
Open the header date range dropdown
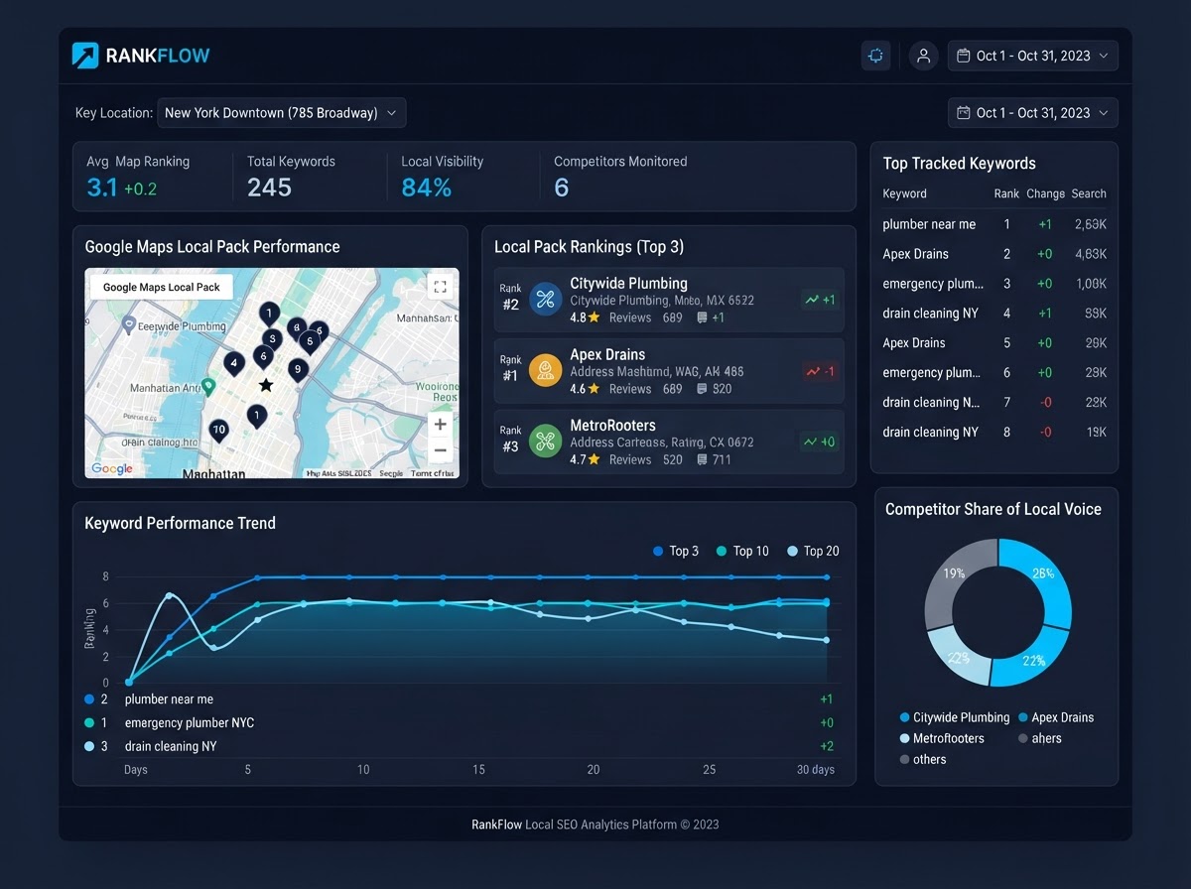[1033, 56]
